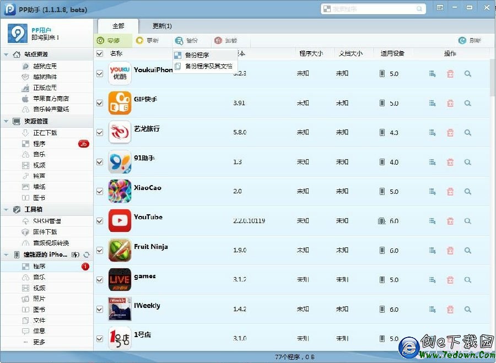Switch to the 更新(1) tab
This screenshot has height=363, width=496.
coord(162,26)
